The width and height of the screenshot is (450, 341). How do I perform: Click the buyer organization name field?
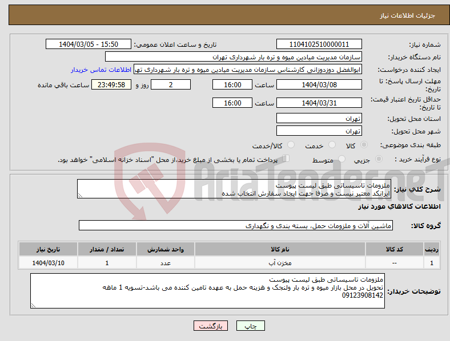tap(234, 56)
